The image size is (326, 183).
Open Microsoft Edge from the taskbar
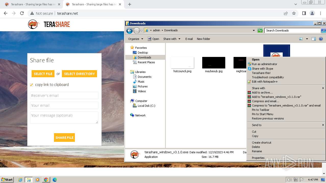click(55, 180)
